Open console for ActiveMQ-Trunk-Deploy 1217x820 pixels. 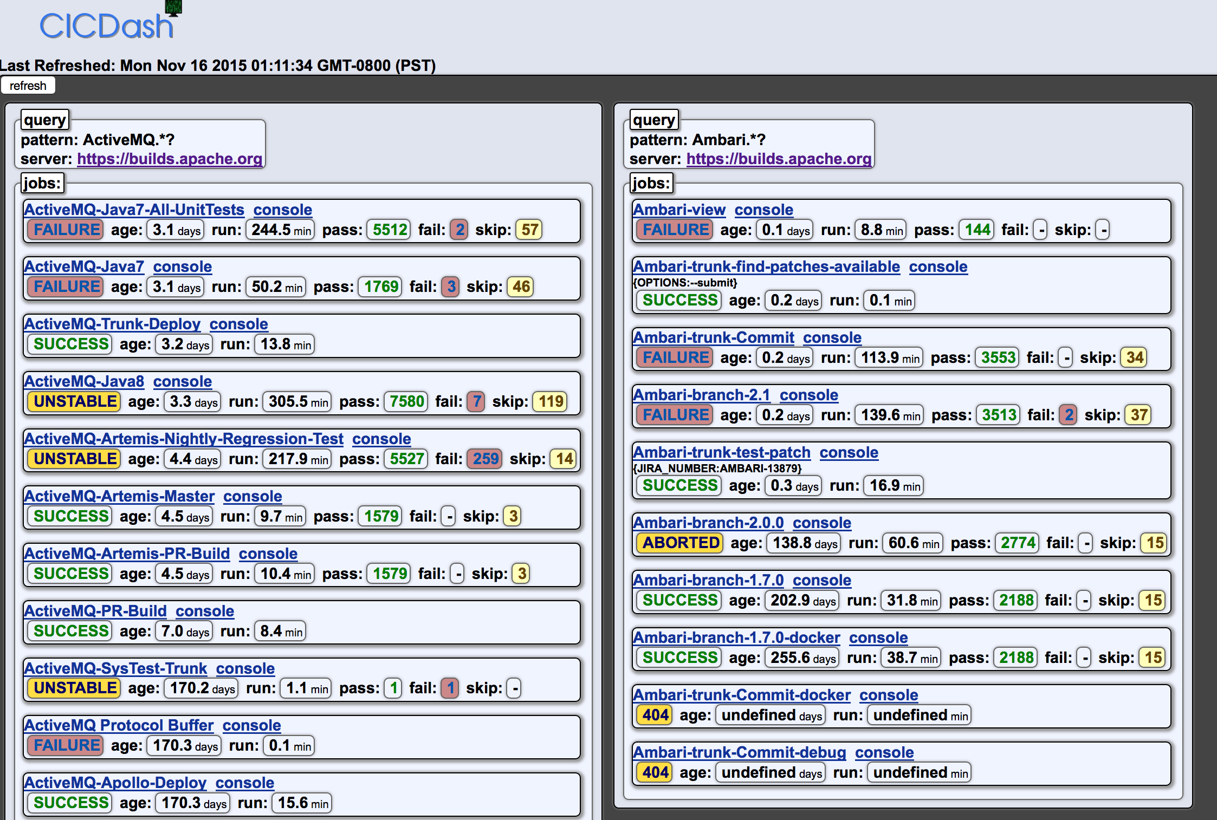tap(239, 324)
